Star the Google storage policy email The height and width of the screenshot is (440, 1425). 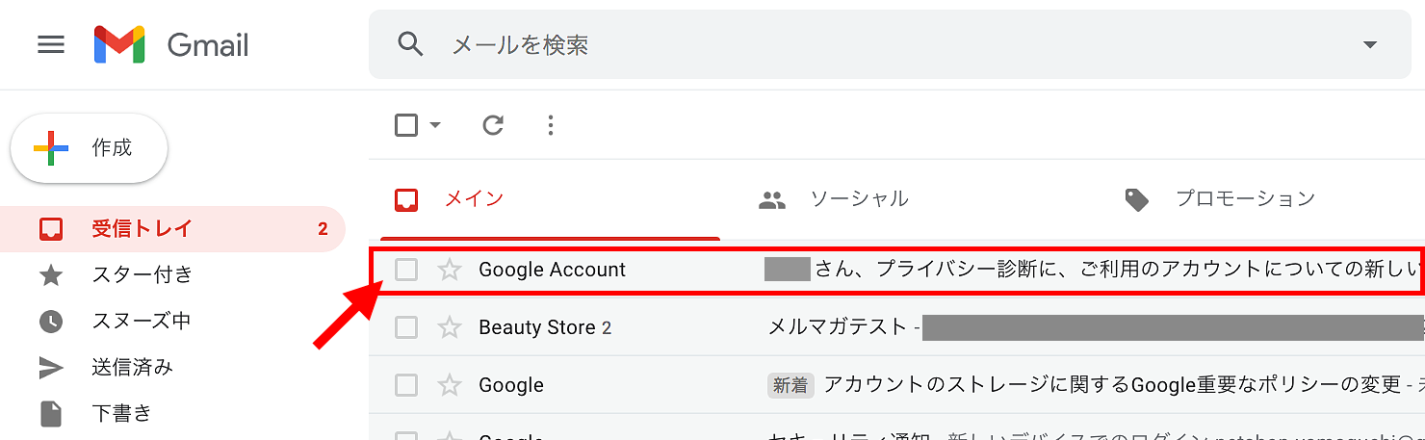[x=450, y=385]
